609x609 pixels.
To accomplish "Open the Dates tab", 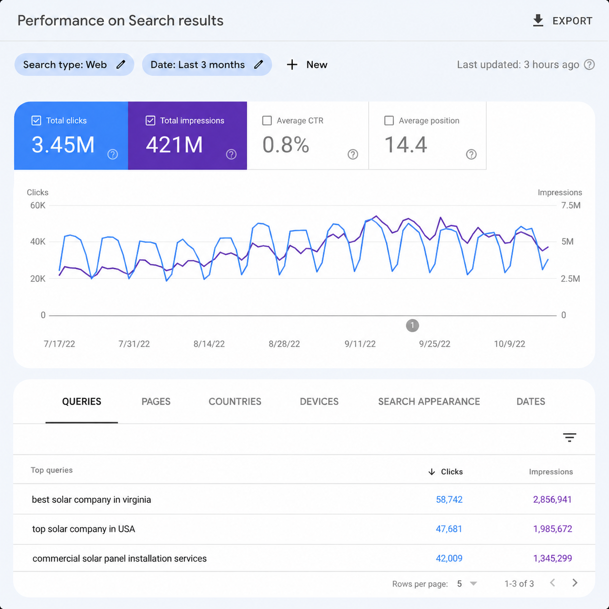I will click(531, 402).
